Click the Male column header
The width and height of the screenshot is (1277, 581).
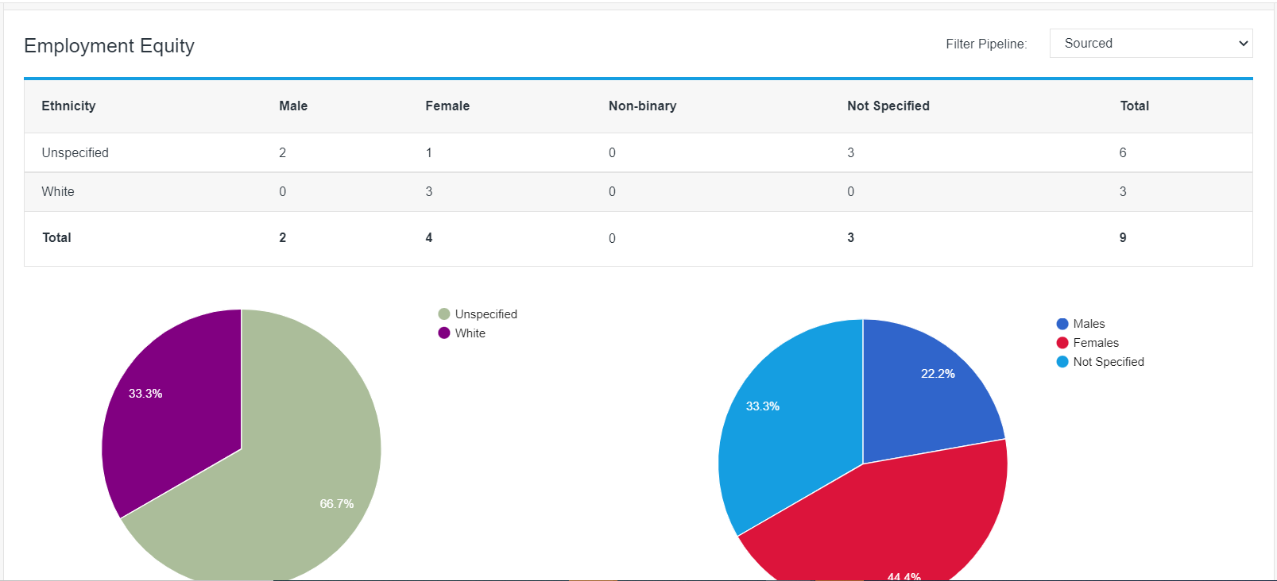tap(293, 106)
